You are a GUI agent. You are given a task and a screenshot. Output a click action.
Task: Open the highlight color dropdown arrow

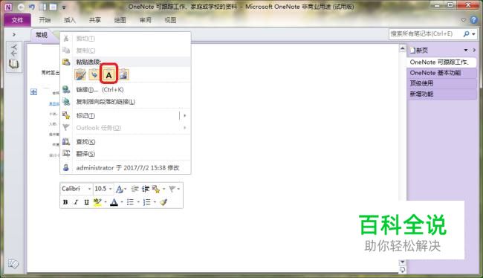click(106, 202)
